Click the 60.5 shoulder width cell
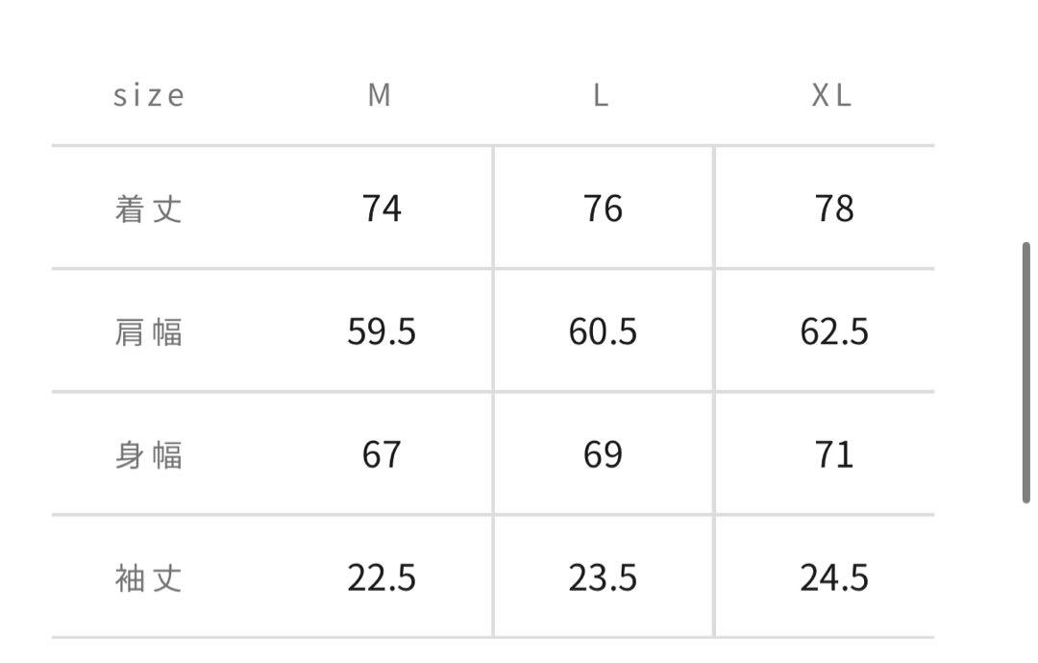1038x663 pixels. (603, 331)
